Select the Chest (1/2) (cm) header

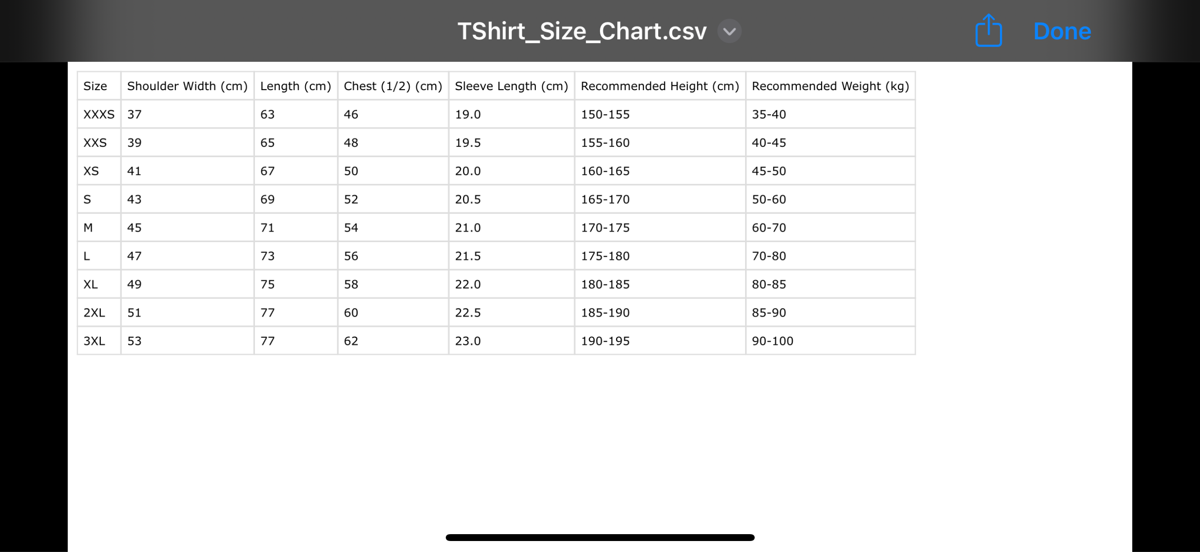(x=393, y=86)
